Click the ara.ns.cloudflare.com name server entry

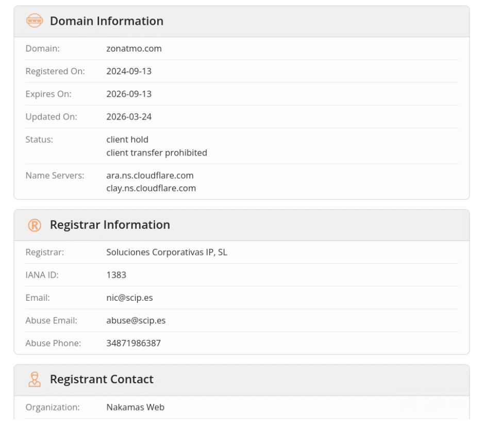coord(150,176)
